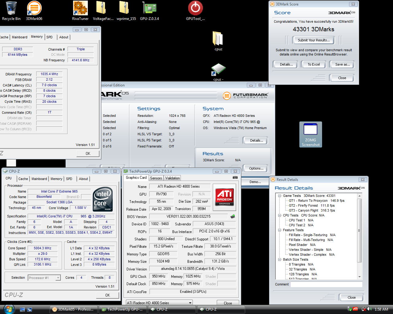The height and width of the screenshot is (314, 393).
Task: Open the About tab in upper CPU-Z window
Action: click(64, 37)
